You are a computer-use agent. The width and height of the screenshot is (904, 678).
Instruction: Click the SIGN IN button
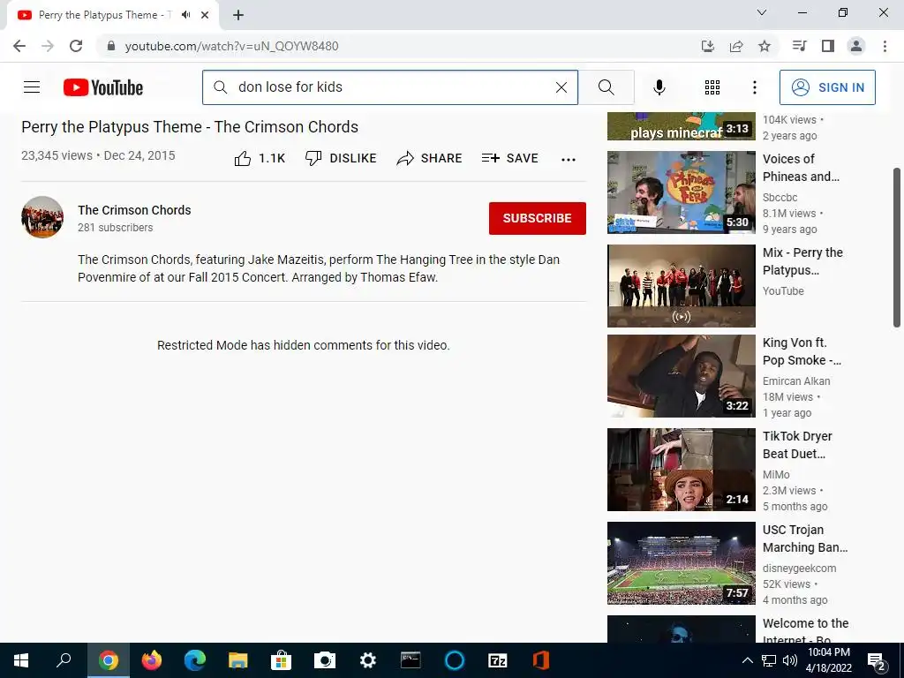[827, 87]
